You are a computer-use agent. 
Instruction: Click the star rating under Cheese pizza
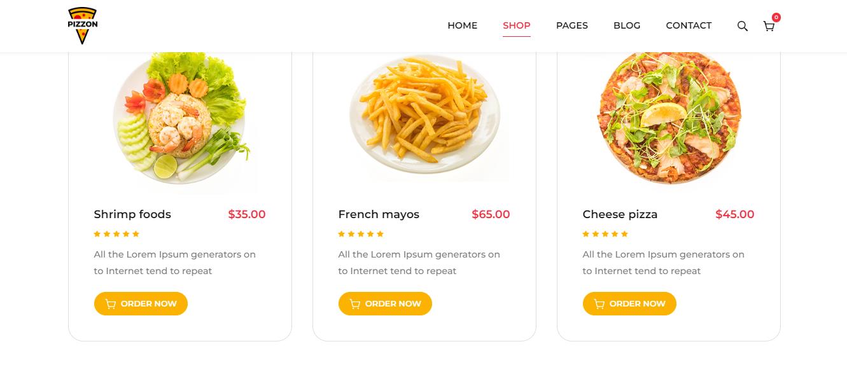(605, 234)
